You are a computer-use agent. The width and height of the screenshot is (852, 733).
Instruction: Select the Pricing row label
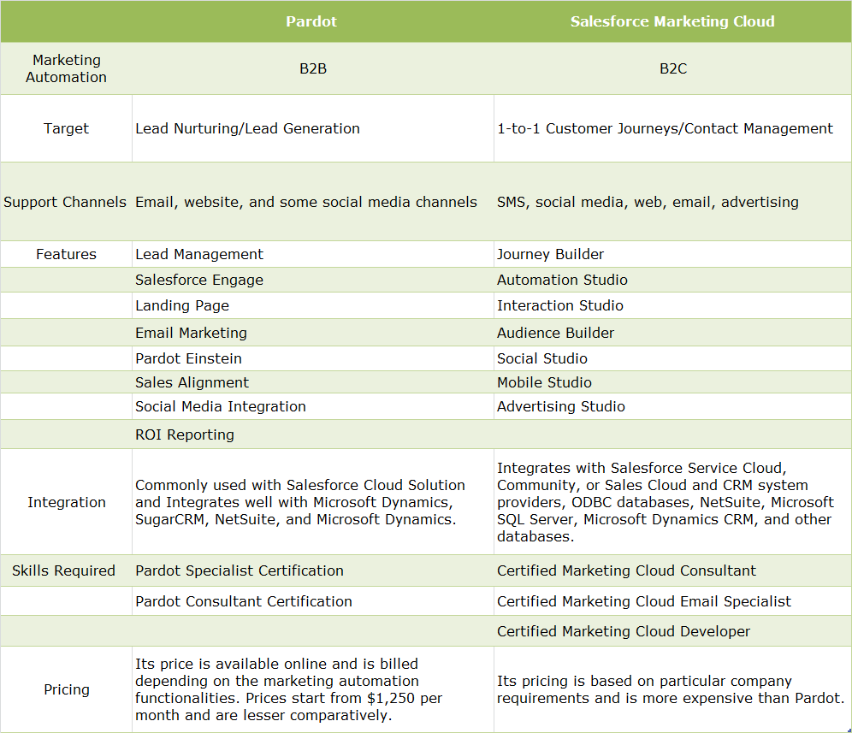tap(67, 689)
